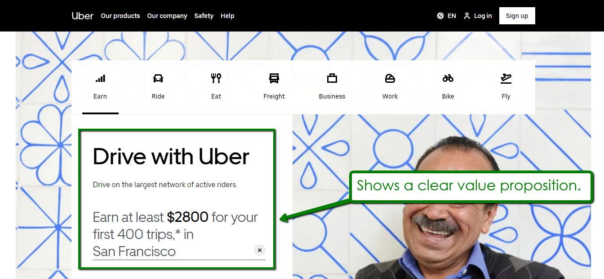Clear the San Francisco city field
This screenshot has height=279, width=604.
260,250
